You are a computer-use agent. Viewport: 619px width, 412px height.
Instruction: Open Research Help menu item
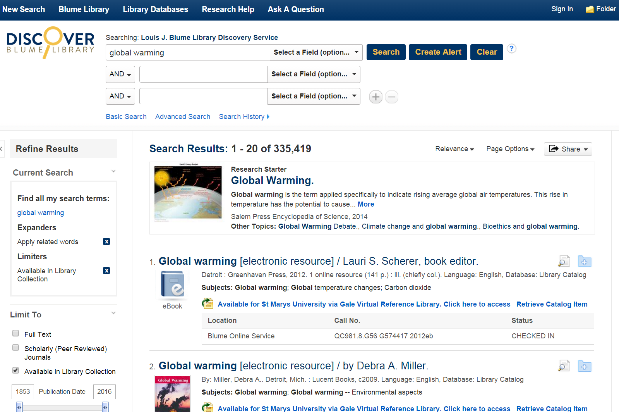[228, 9]
